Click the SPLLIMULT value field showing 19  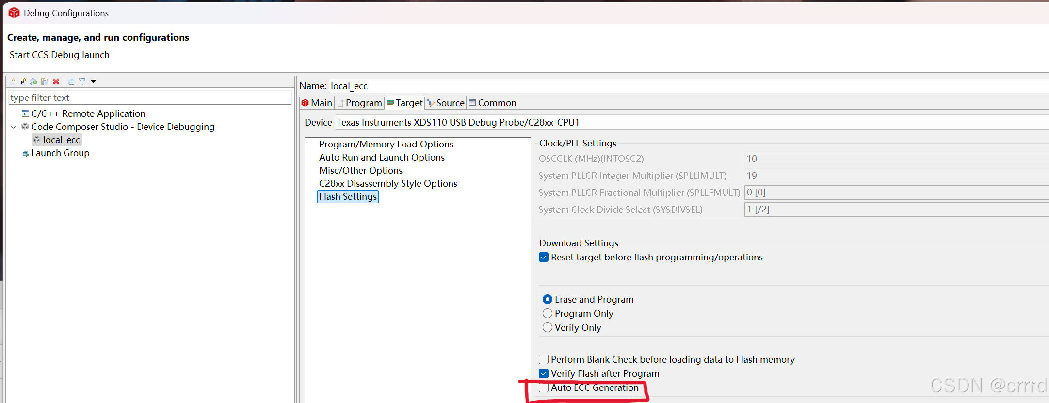click(897, 176)
